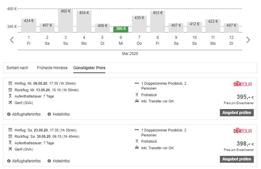Choose the 453 € bar for Friday the 8th
This screenshot has height=169, width=261.
pos(158,21)
